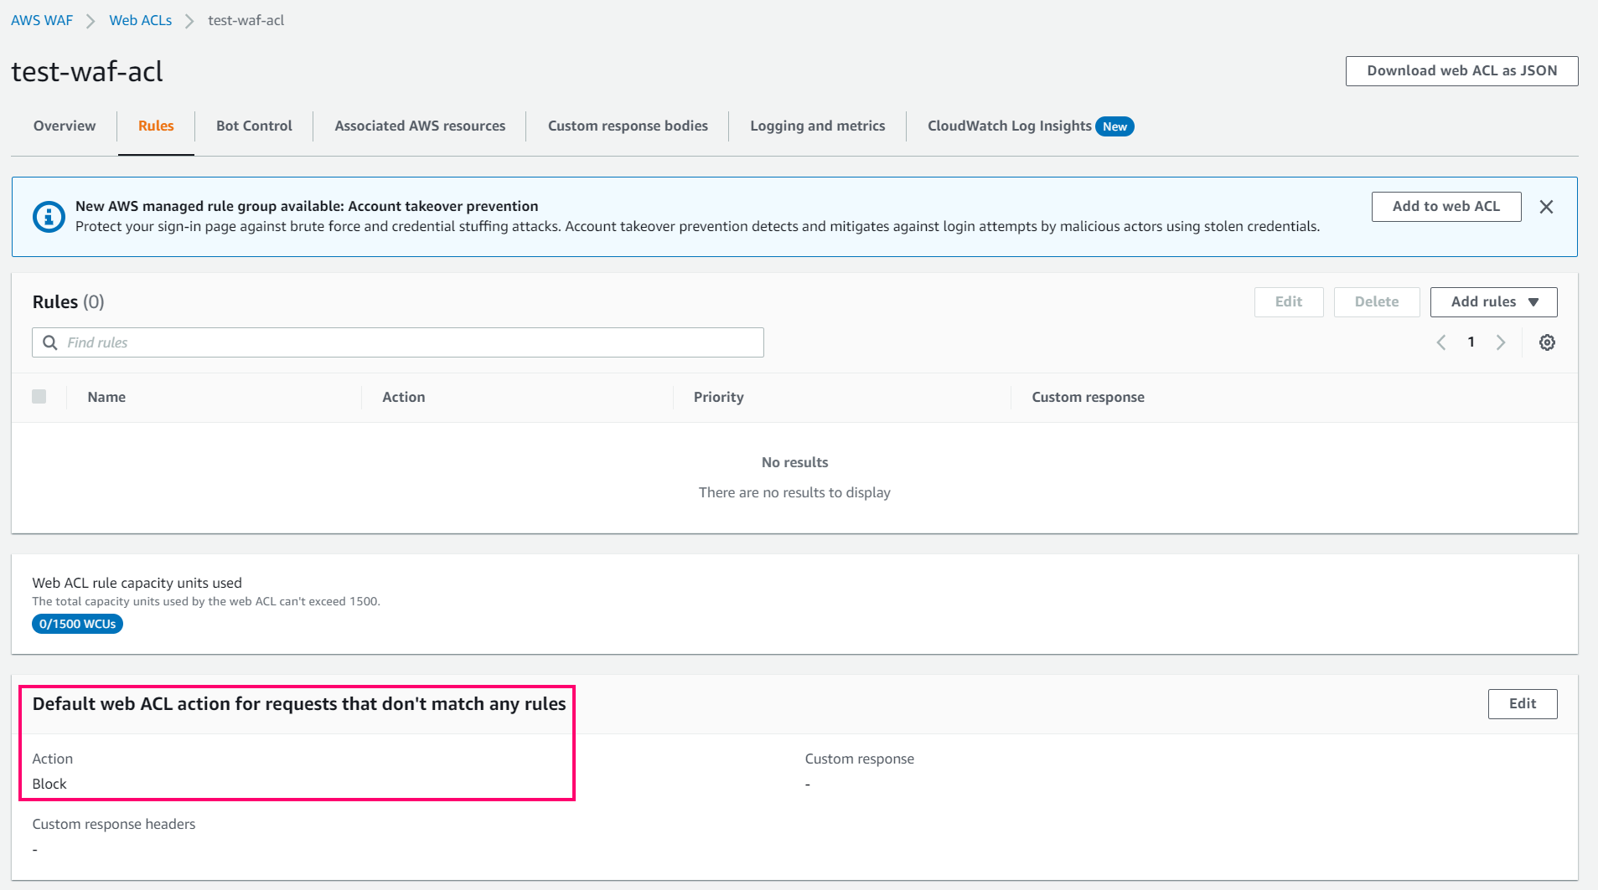The width and height of the screenshot is (1598, 890).
Task: Go to next rules page
Action: point(1501,342)
